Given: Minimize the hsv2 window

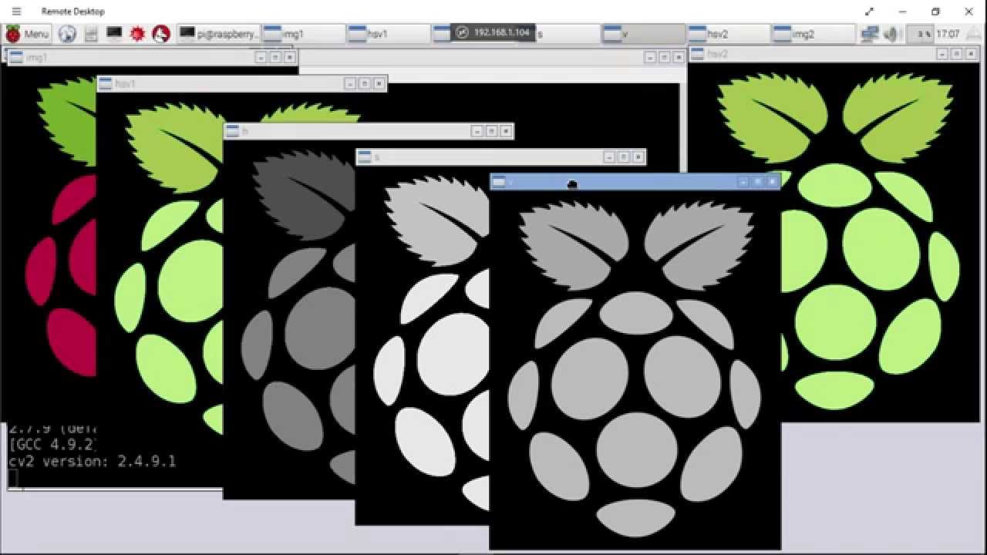Looking at the screenshot, I should tap(942, 54).
